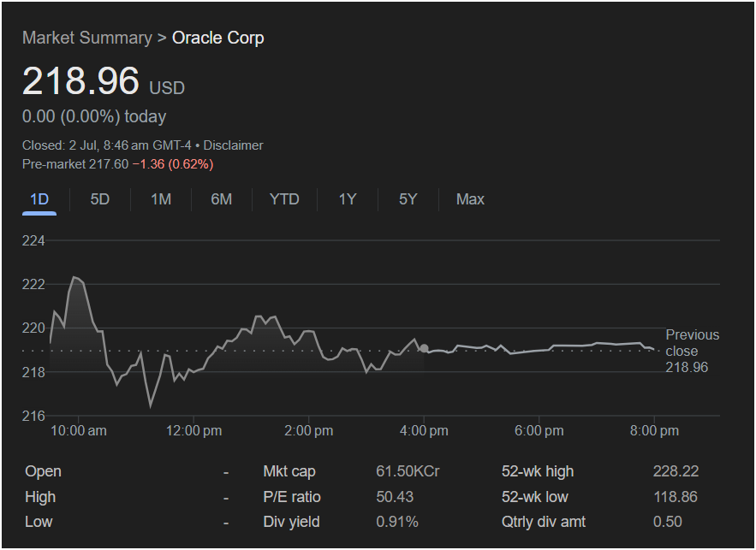Screen dimensions: 756x550
Task: Click the 216 y-axis label
Action: pyautogui.click(x=33, y=416)
